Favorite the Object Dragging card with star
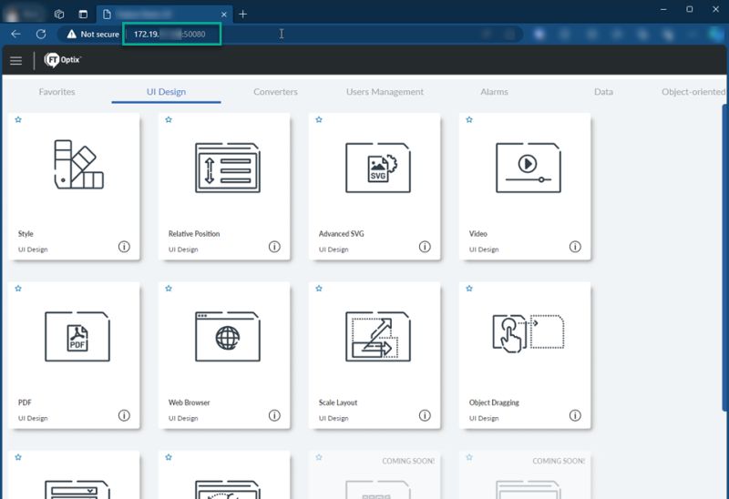 pos(469,288)
